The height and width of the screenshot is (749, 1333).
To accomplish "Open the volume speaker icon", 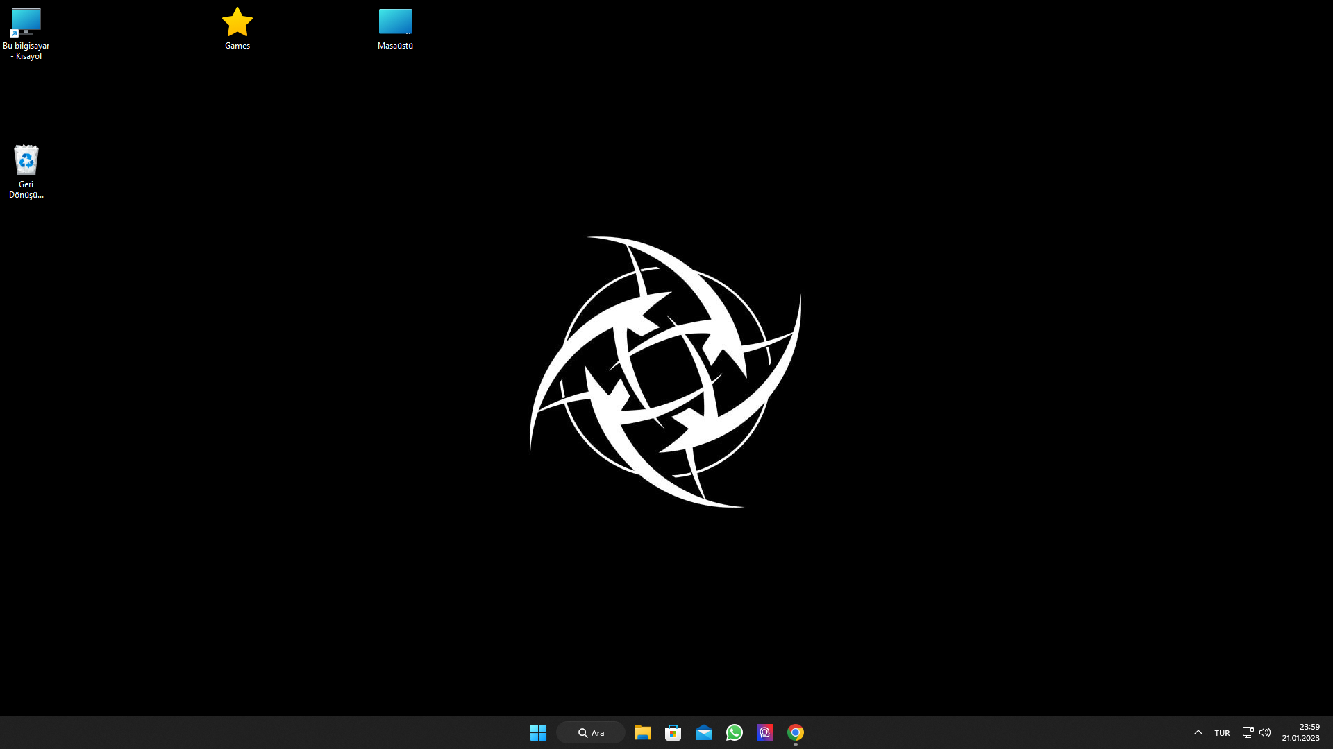I will (1265, 732).
